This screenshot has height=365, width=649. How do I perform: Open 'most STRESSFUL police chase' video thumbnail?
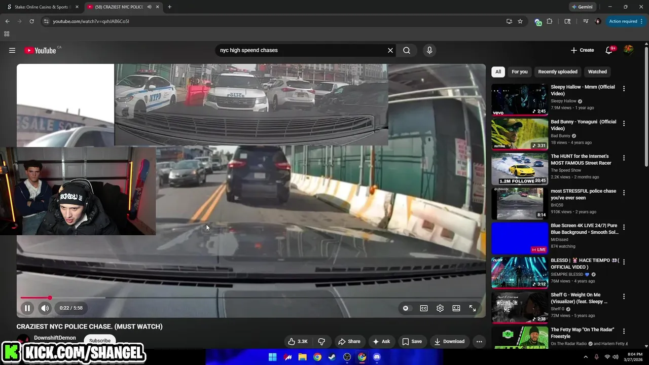click(x=519, y=203)
